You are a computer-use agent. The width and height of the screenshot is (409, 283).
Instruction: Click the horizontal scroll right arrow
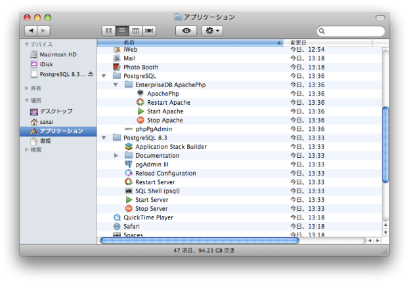click(377, 240)
